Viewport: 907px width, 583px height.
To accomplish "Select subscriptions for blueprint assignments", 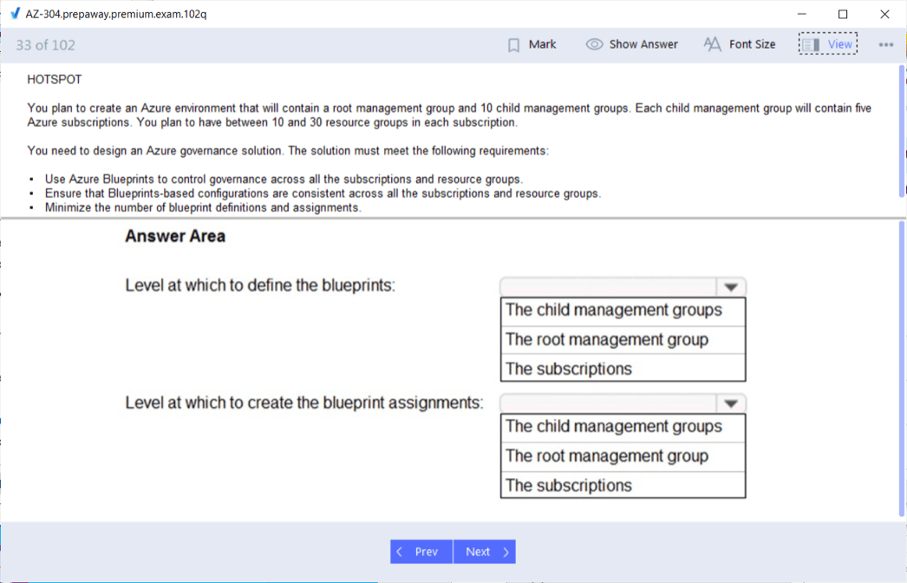I will [x=623, y=485].
